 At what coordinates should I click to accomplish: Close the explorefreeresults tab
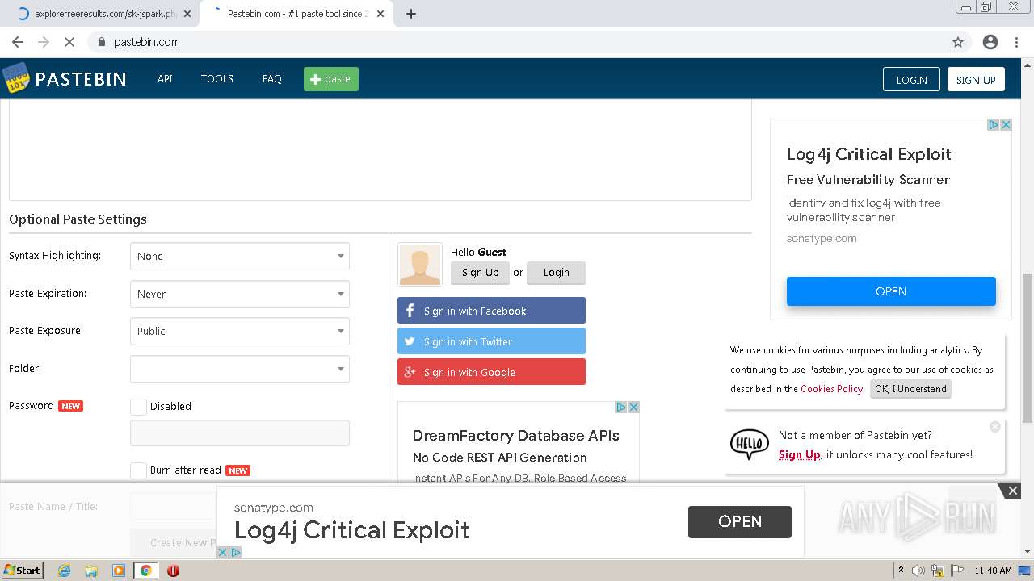pyautogui.click(x=187, y=14)
